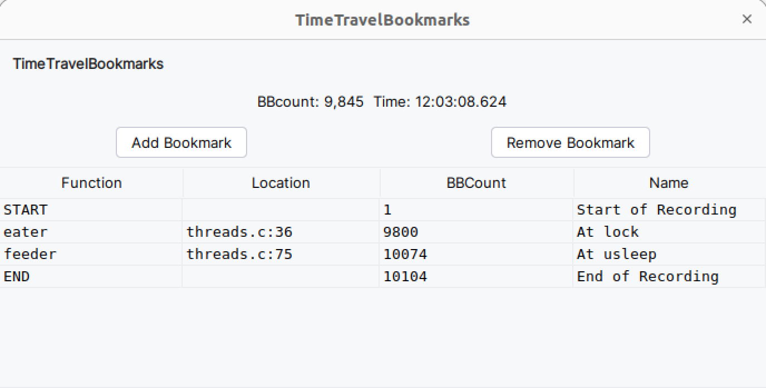Select the feeder function cell
This screenshot has width=766, height=388.
[x=91, y=254]
